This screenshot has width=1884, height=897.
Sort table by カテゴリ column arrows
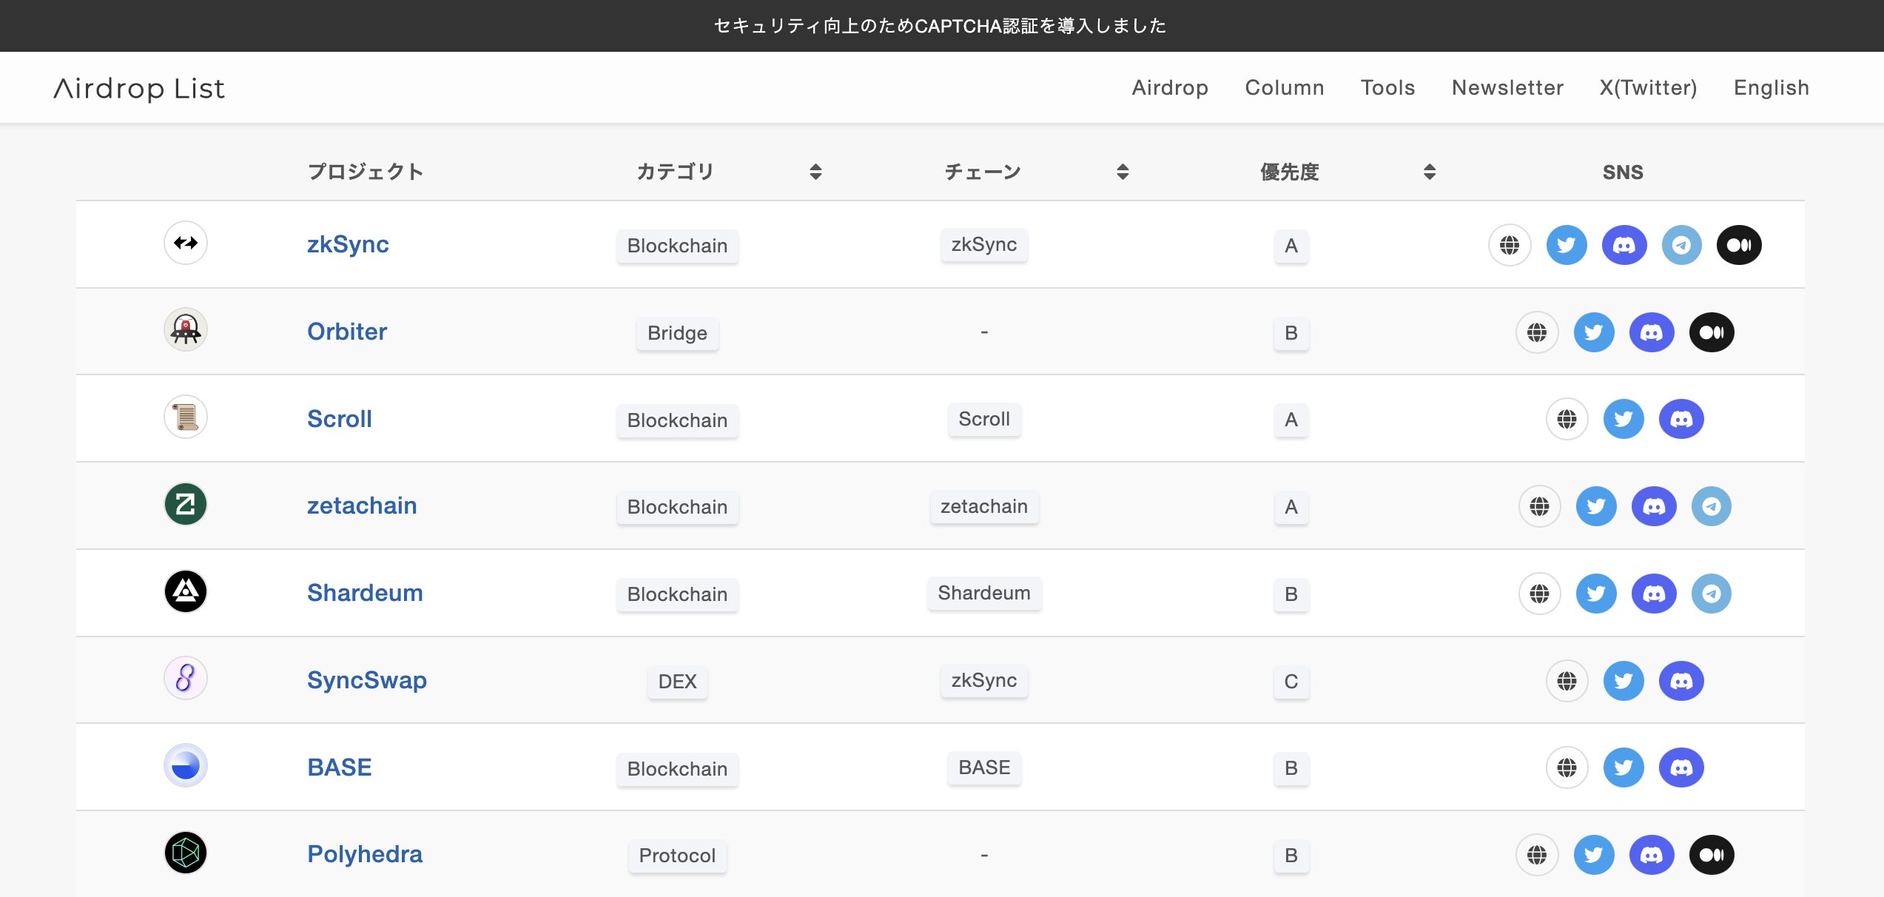[x=815, y=172]
